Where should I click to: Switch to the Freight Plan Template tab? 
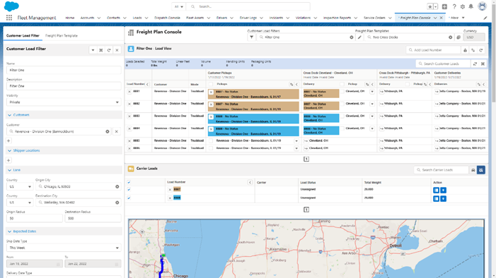tap(62, 36)
